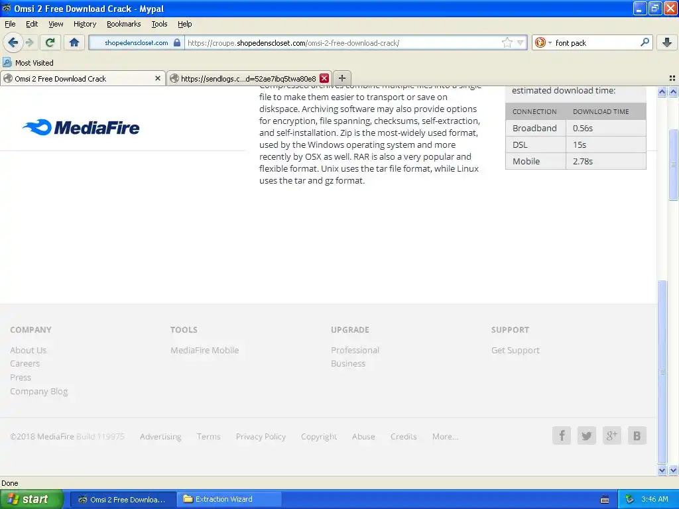Open the Windows start button
Screen dimensions: 679x509
[x=32, y=499]
